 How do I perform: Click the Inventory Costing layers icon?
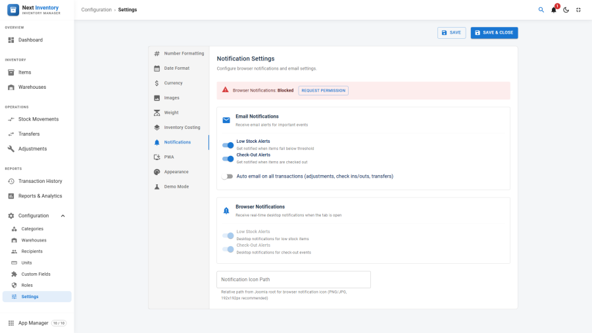pos(157,128)
